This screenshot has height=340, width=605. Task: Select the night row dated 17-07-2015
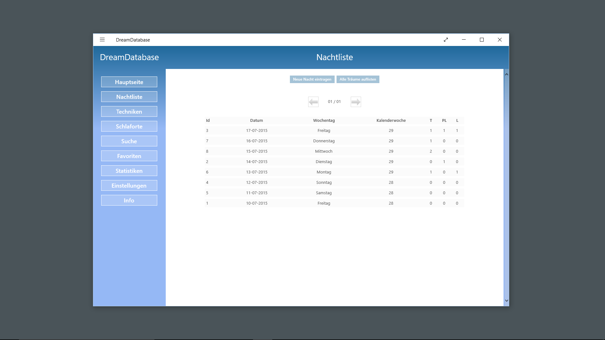[256, 130]
